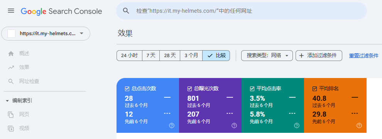Open the hamburger main menu icon
The height and width of the screenshot is (139, 382).
point(11,11)
